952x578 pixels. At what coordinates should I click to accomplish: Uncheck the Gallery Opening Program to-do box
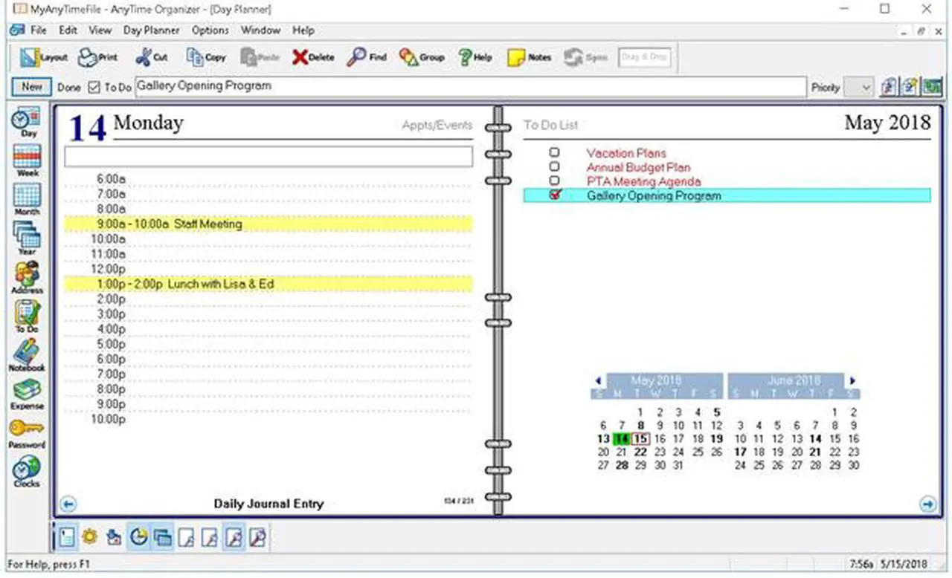554,195
